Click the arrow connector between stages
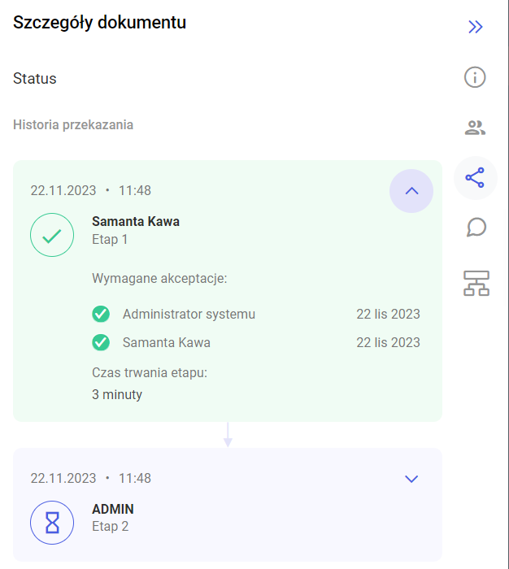The width and height of the screenshot is (509, 569). 228,435
